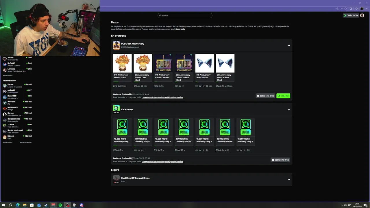This screenshot has width=370, height=208.
Task: Expand the Rust Kick Off General Drops section
Action: coord(289,179)
